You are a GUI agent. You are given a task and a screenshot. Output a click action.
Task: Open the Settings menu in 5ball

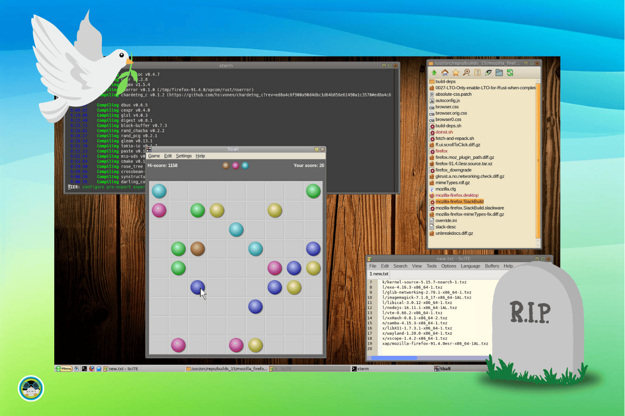click(184, 156)
